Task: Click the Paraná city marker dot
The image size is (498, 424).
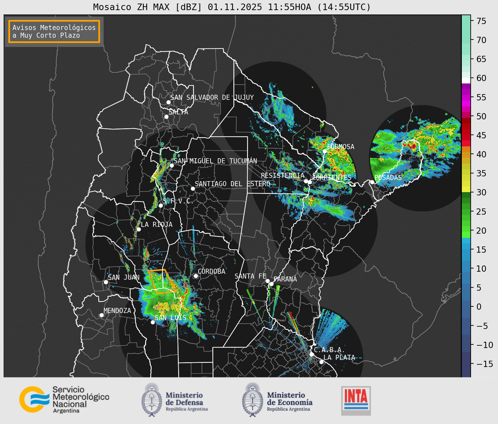Action: (x=271, y=284)
